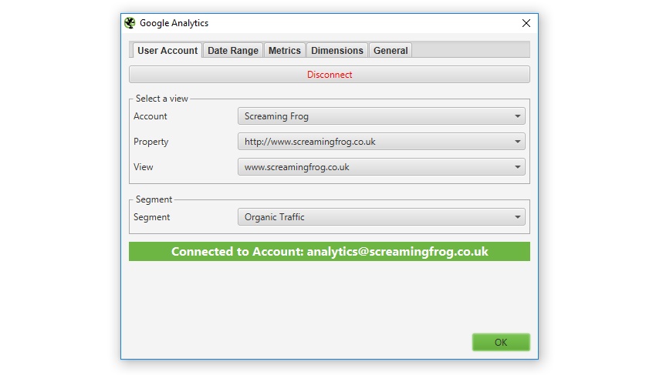656x375 pixels.
Task: Switch to the User Account tab
Action: click(167, 51)
